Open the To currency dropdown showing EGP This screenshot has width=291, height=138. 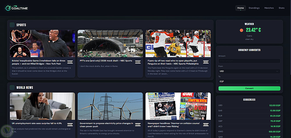(x=249, y=82)
